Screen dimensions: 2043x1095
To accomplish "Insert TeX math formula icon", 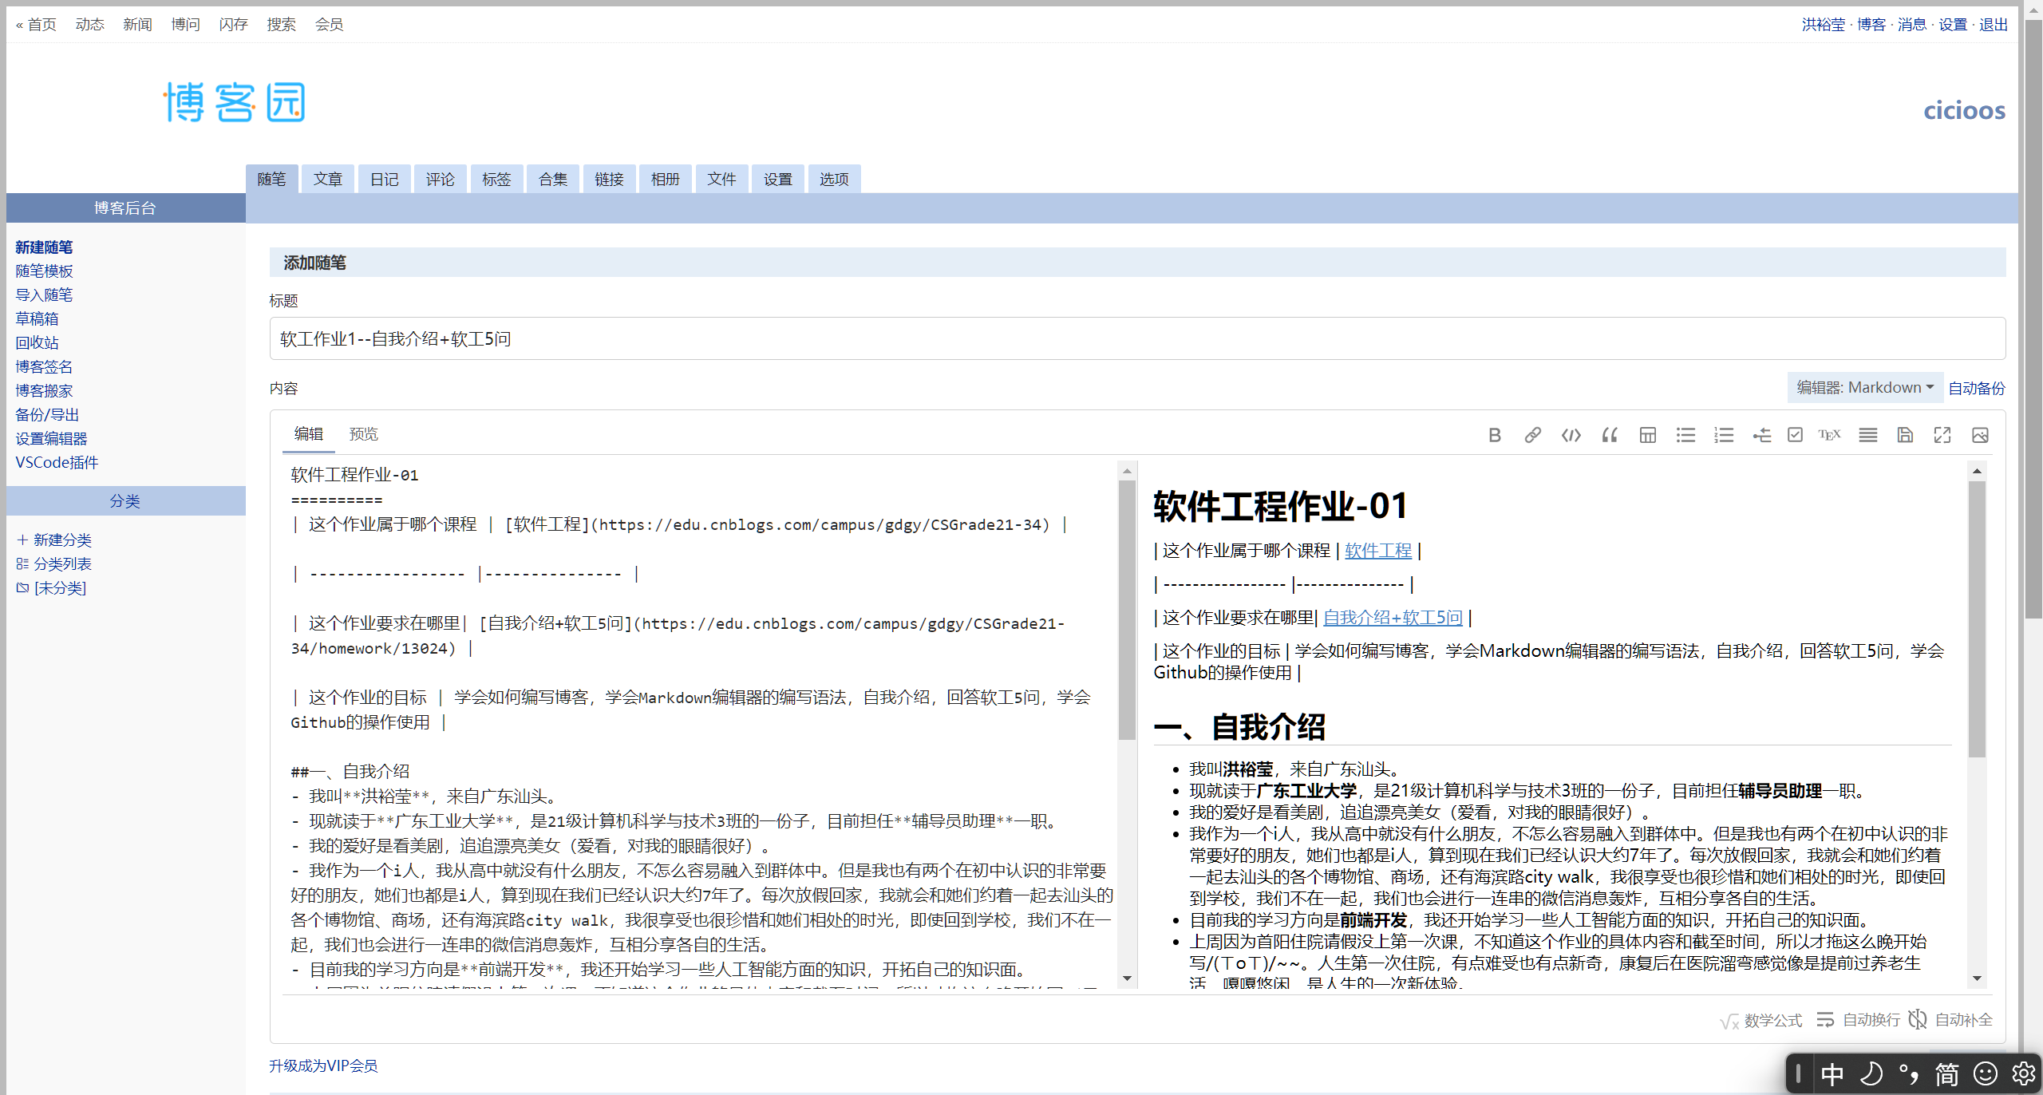I will point(1829,435).
